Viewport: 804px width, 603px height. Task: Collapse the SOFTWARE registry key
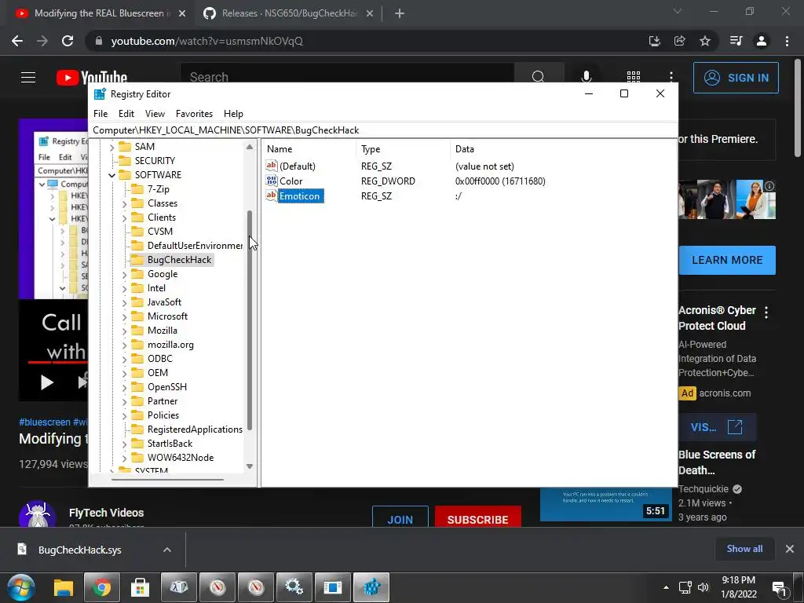click(x=111, y=175)
